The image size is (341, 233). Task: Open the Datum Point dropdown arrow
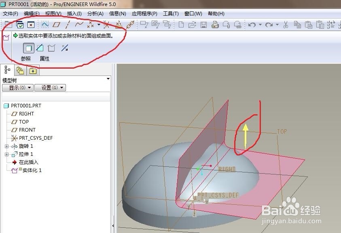pos(99,25)
